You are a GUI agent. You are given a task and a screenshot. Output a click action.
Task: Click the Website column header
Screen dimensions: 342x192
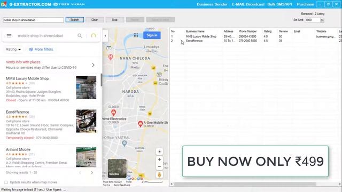point(321,31)
